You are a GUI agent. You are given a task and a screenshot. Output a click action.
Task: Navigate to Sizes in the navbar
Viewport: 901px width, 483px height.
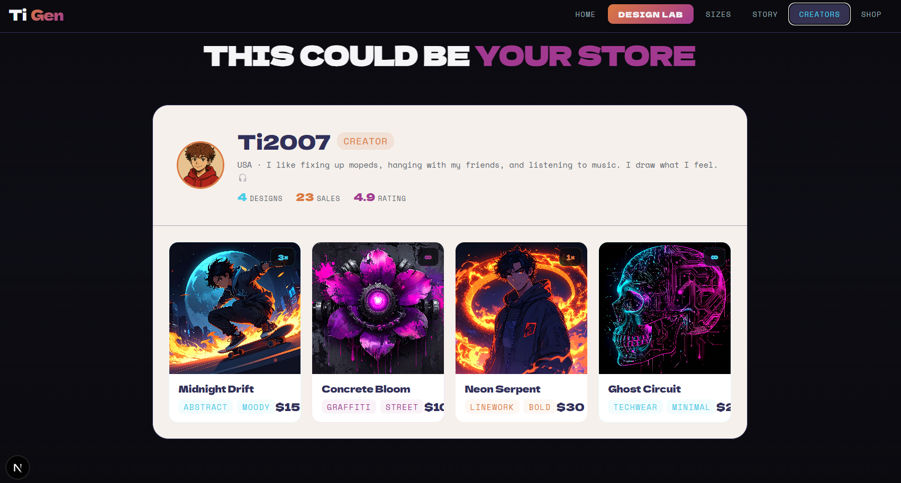click(x=718, y=14)
